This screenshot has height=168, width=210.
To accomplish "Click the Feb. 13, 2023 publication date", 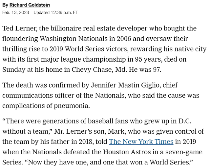I will click(16, 12).
